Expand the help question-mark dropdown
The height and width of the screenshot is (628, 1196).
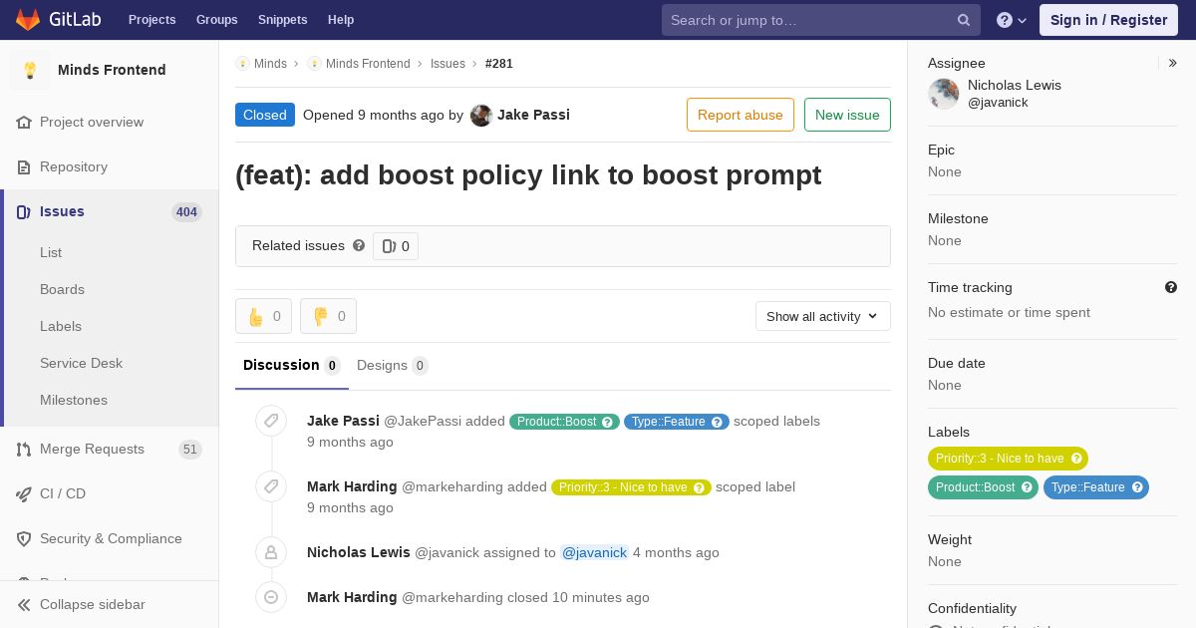click(1012, 20)
